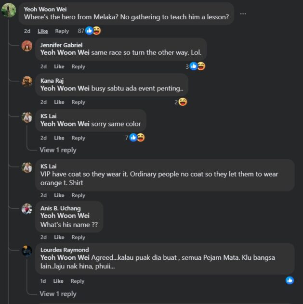Click reaction icons on KS Lai's 'same color' reply

pyautogui.click(x=137, y=138)
